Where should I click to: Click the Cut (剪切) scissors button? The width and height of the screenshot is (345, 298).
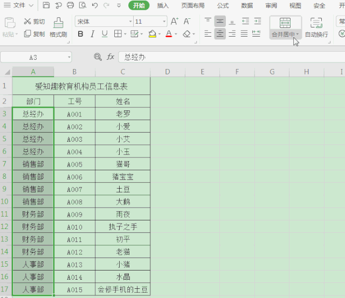click(x=34, y=22)
